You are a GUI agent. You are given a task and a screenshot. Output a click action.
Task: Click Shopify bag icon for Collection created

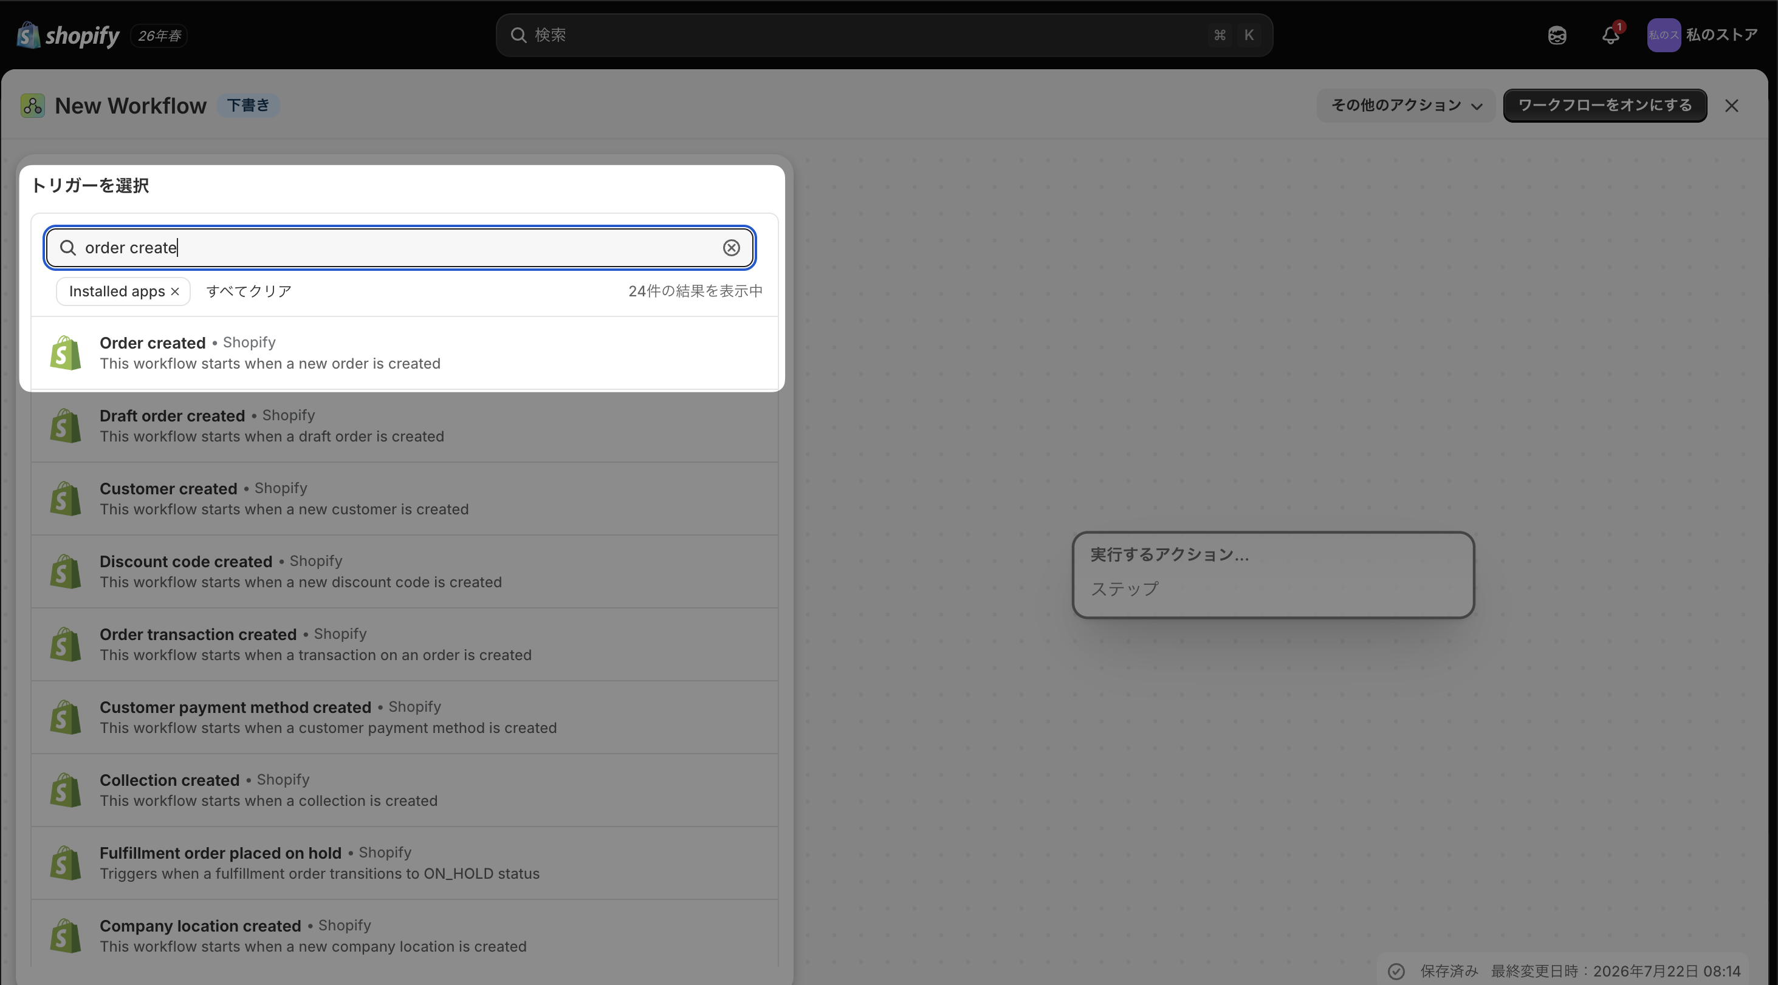click(x=66, y=791)
